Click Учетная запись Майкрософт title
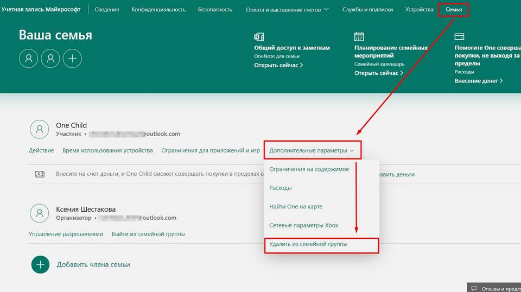Viewport: 521px width, 292px height. [x=41, y=10]
